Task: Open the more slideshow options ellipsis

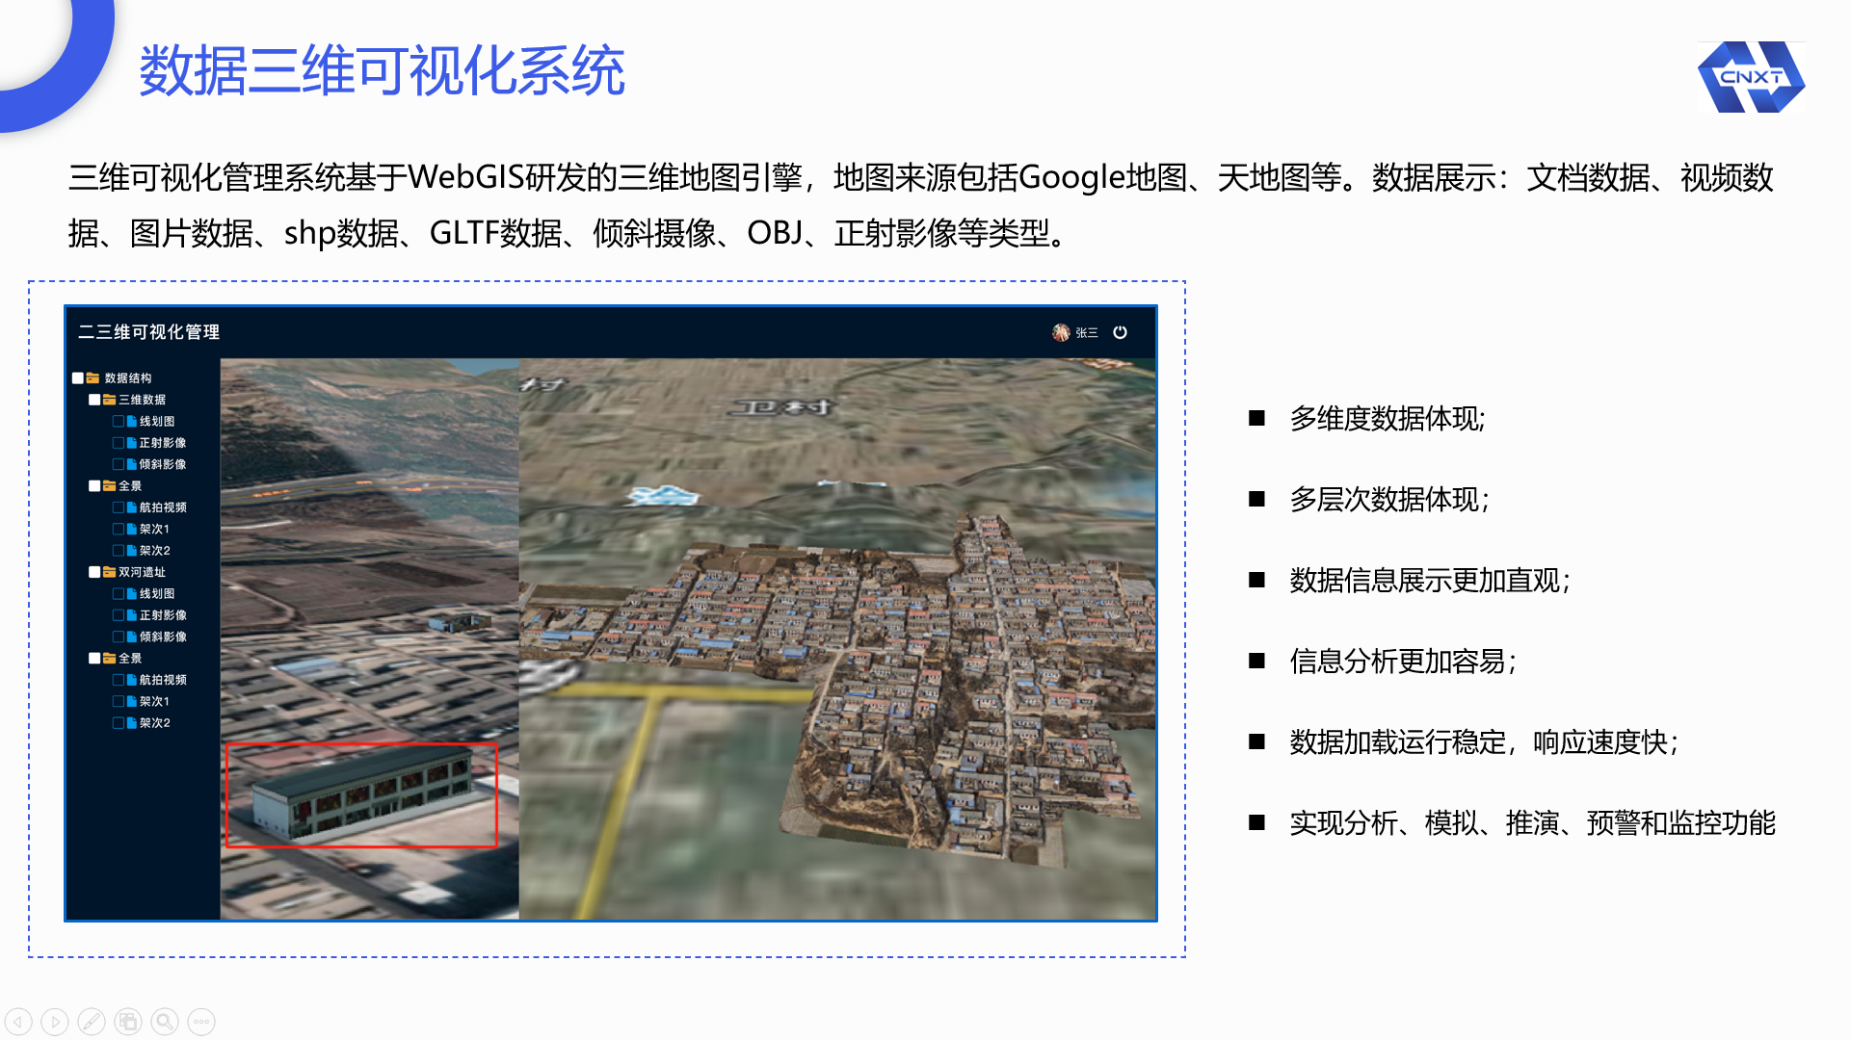Action: pyautogui.click(x=201, y=1022)
